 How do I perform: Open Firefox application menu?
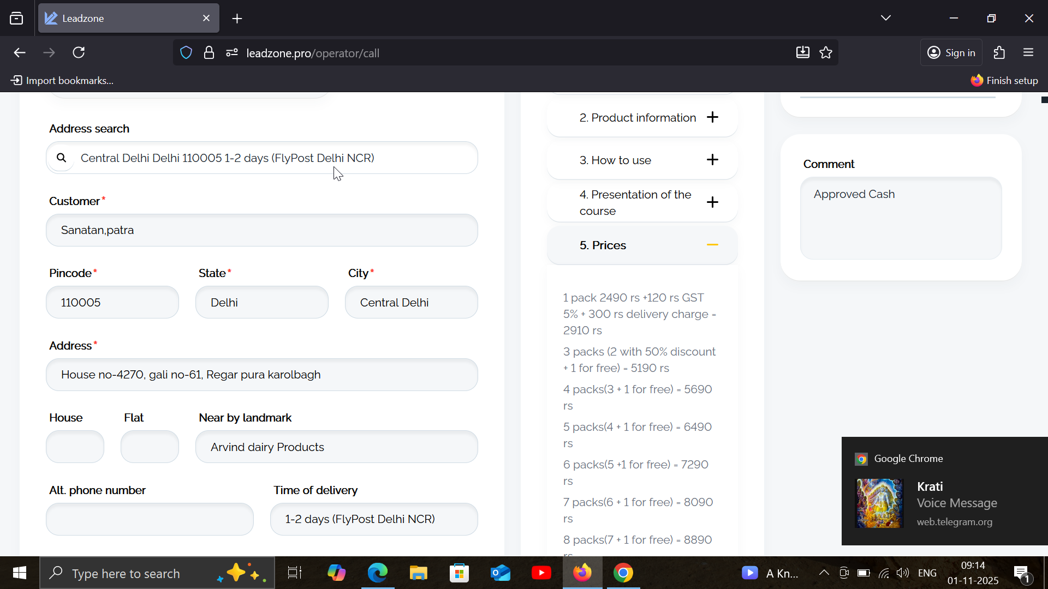coord(1028,52)
